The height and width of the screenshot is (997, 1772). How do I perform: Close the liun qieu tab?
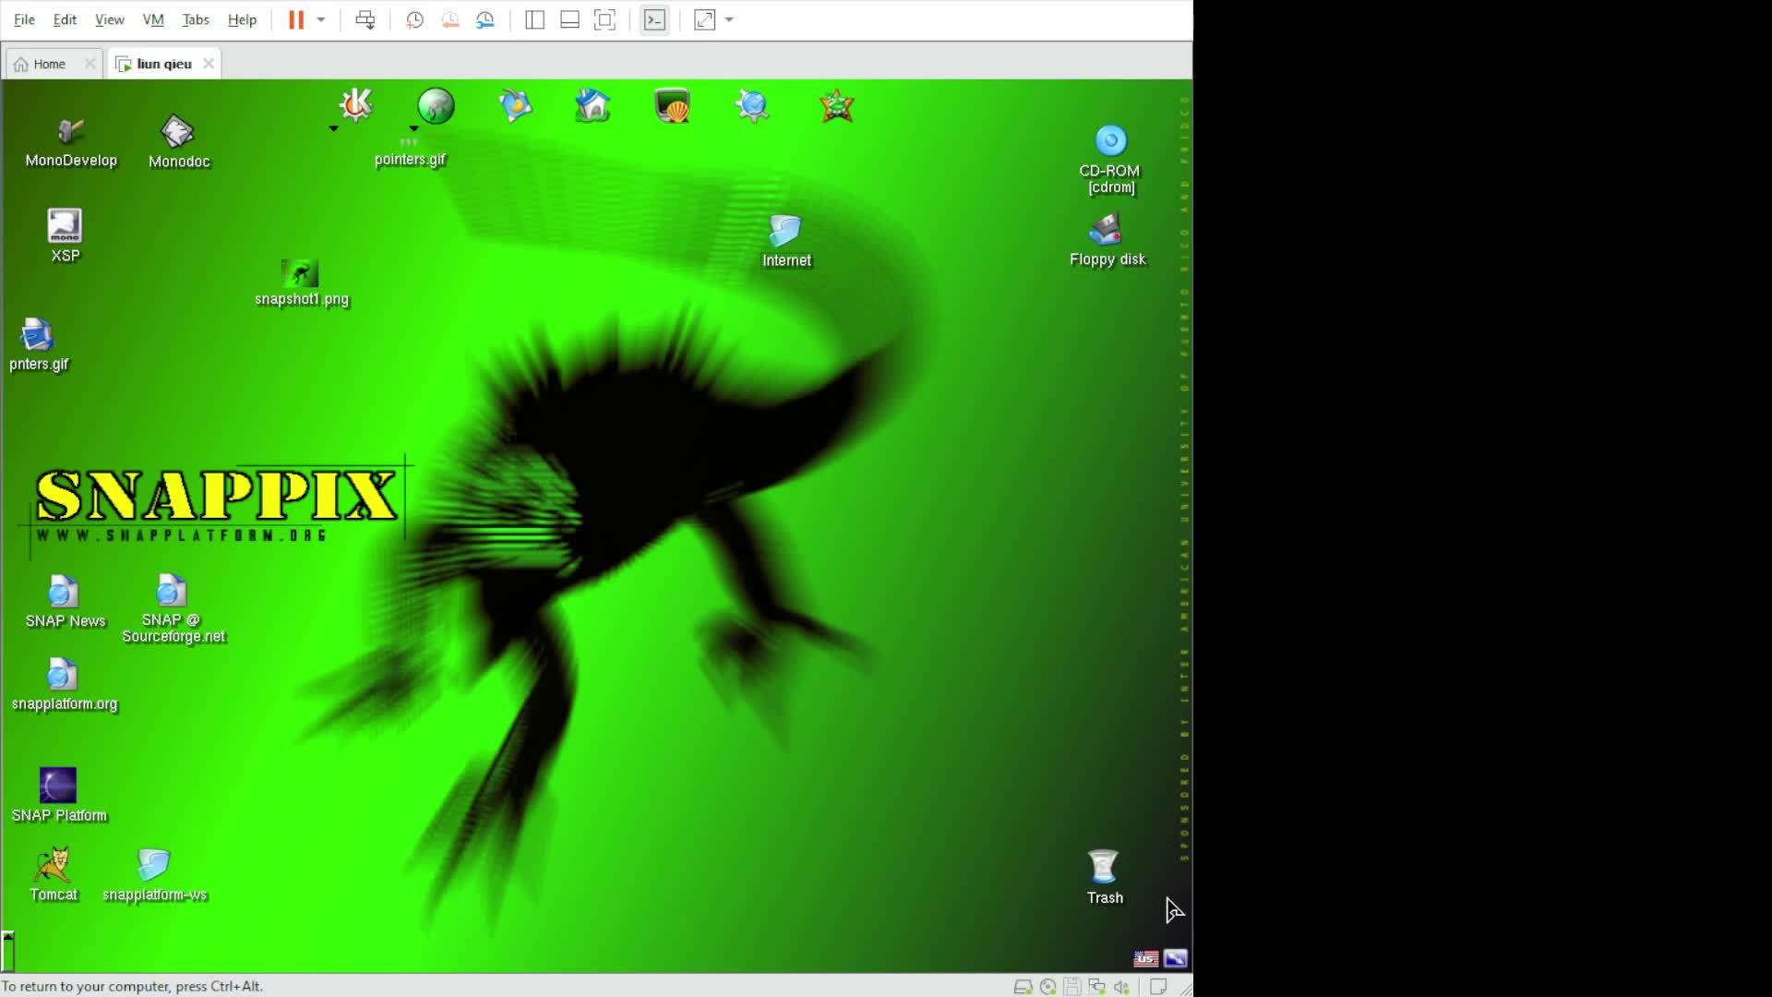tap(209, 64)
